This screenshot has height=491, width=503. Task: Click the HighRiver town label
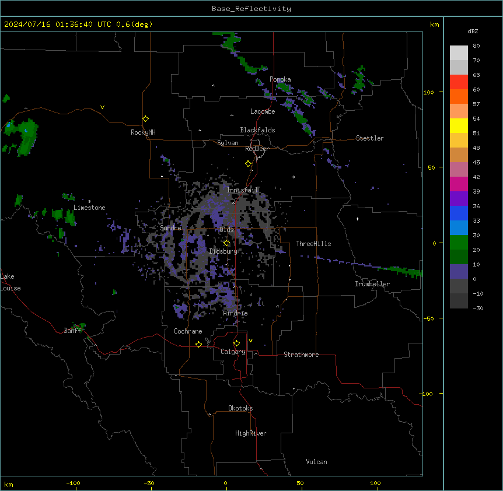click(x=251, y=433)
